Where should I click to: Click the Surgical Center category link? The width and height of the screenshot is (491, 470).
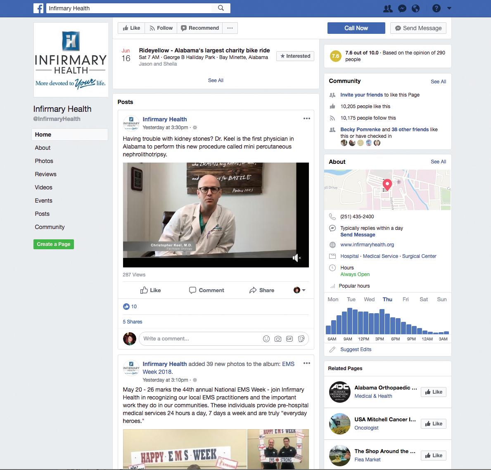point(419,256)
